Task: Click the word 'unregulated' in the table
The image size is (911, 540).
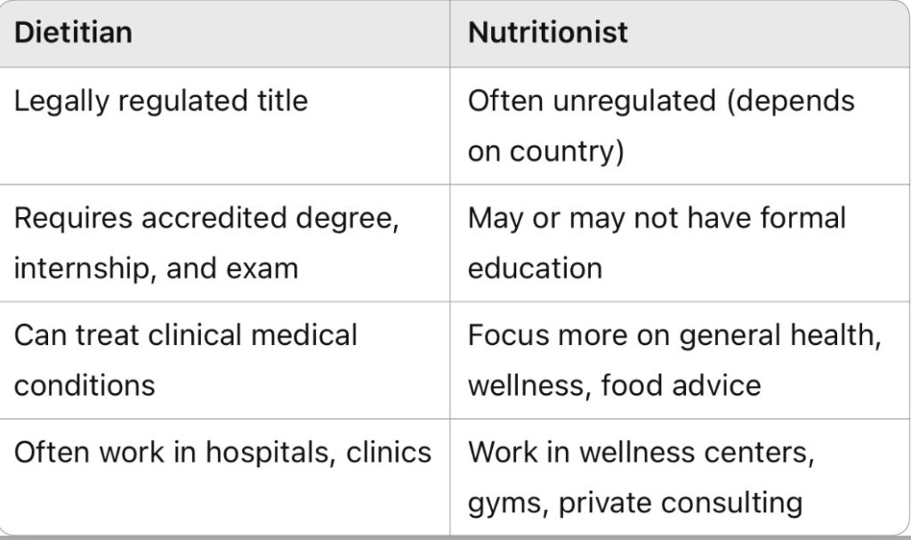Action: [x=614, y=101]
